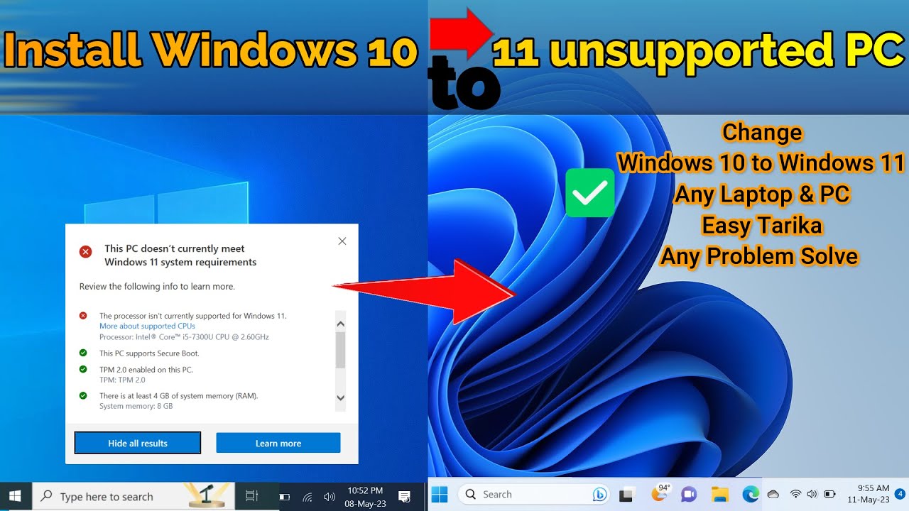Click the volume speaker in Windows 10 tray
The width and height of the screenshot is (909, 511).
[329, 498]
